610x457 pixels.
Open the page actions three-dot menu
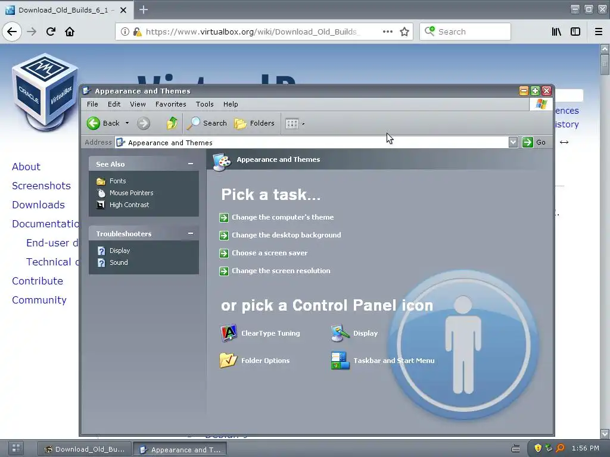point(387,32)
